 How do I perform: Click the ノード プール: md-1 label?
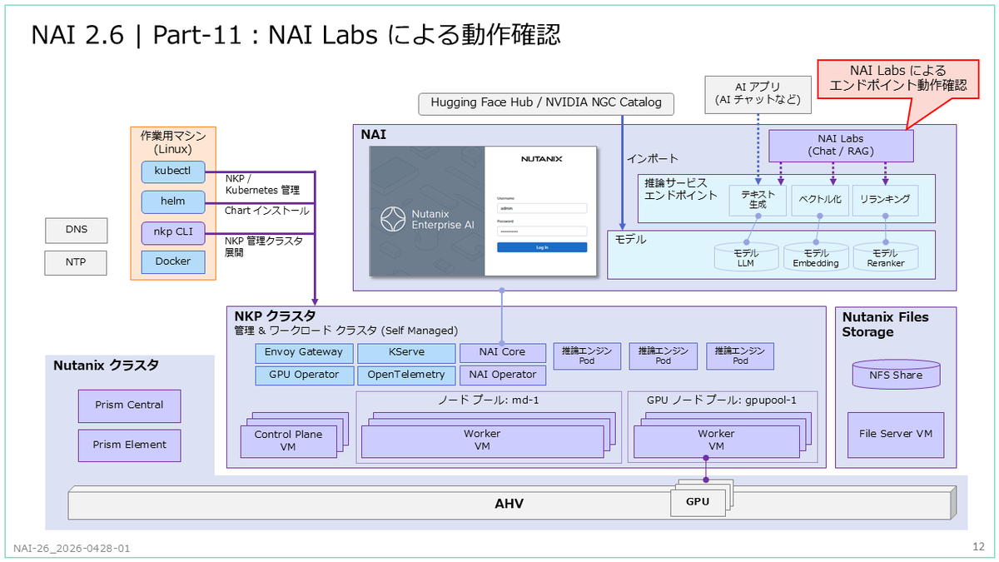coord(489,400)
